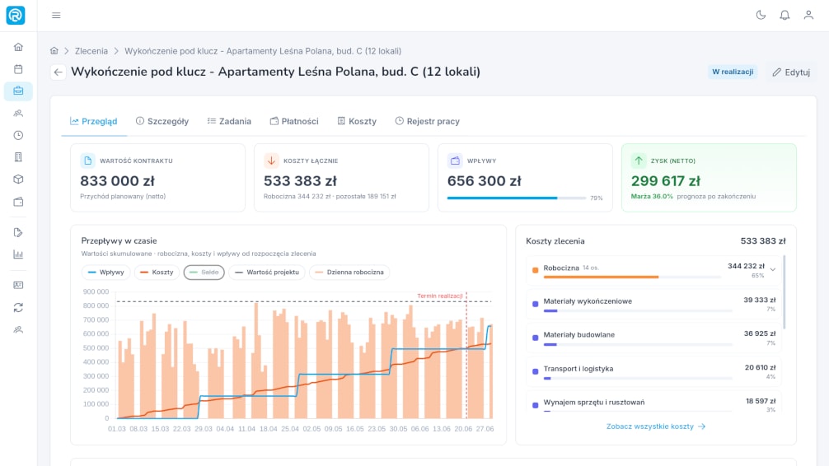This screenshot has width=829, height=466.
Task: Switch to the Płatności tab
Action: (294, 121)
